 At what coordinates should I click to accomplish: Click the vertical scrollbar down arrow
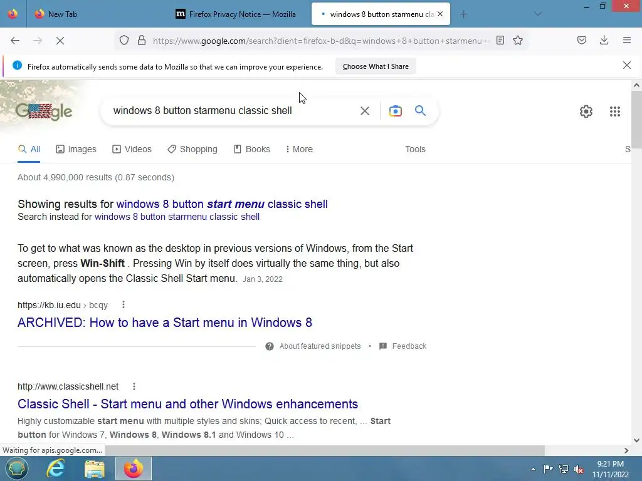pos(636,440)
